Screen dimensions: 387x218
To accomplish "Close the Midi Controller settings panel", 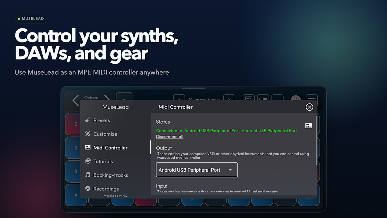I will [x=309, y=107].
